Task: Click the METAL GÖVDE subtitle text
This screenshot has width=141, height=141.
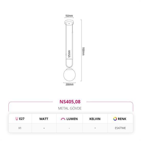Action: (x=70, y=108)
